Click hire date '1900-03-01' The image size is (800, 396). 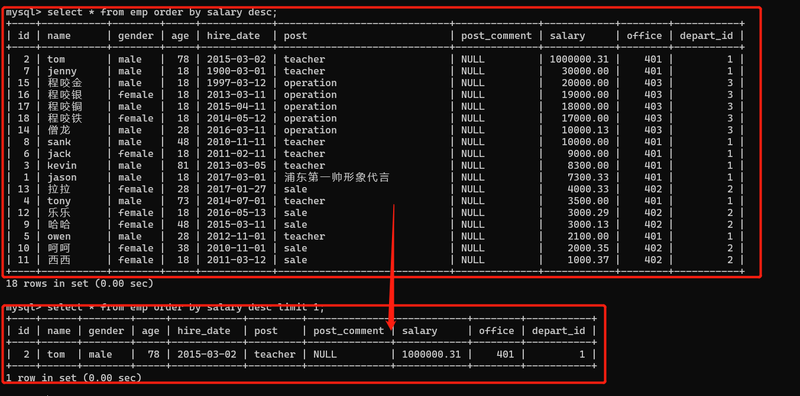[237, 71]
